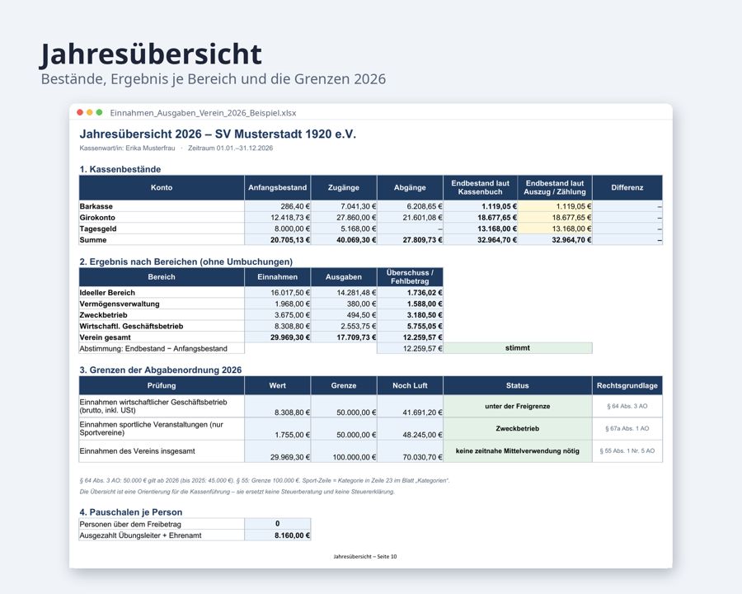
Task: Click the Rechtsgrundlage column header
Action: [627, 385]
